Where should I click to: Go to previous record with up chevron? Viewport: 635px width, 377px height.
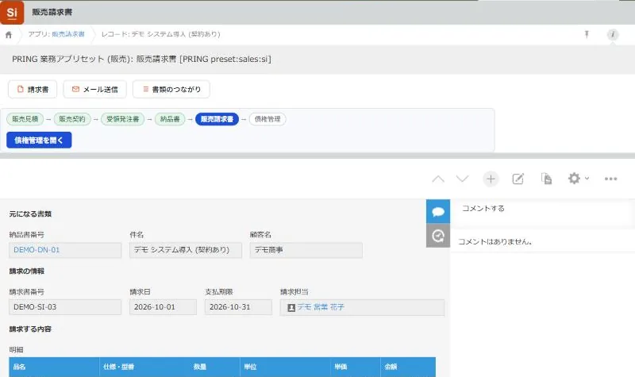point(438,179)
